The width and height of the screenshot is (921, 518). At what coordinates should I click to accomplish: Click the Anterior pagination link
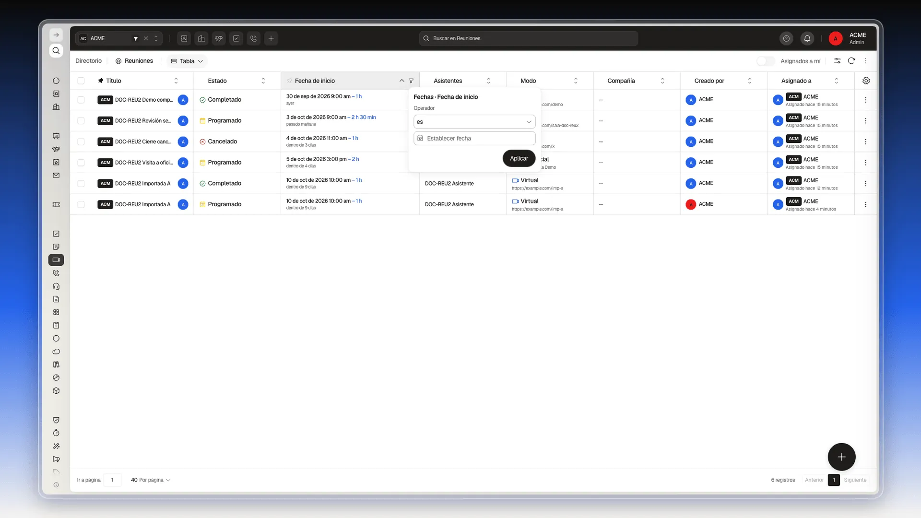814,480
